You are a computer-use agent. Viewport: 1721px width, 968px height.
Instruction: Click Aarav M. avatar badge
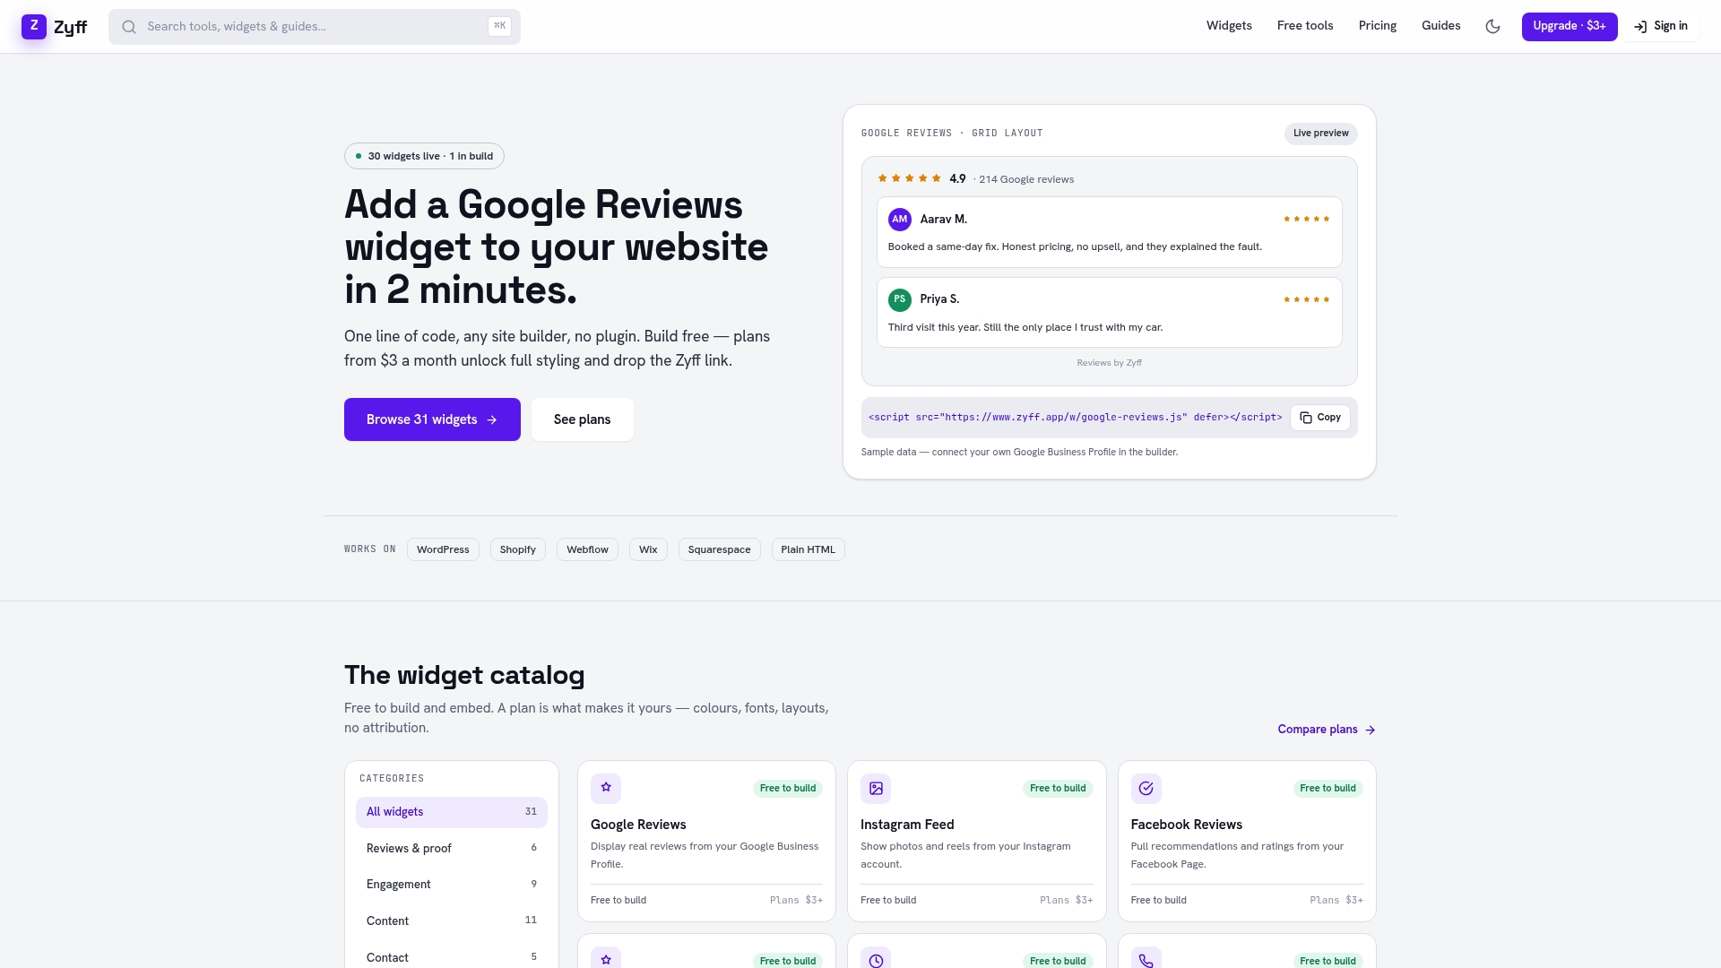click(899, 220)
